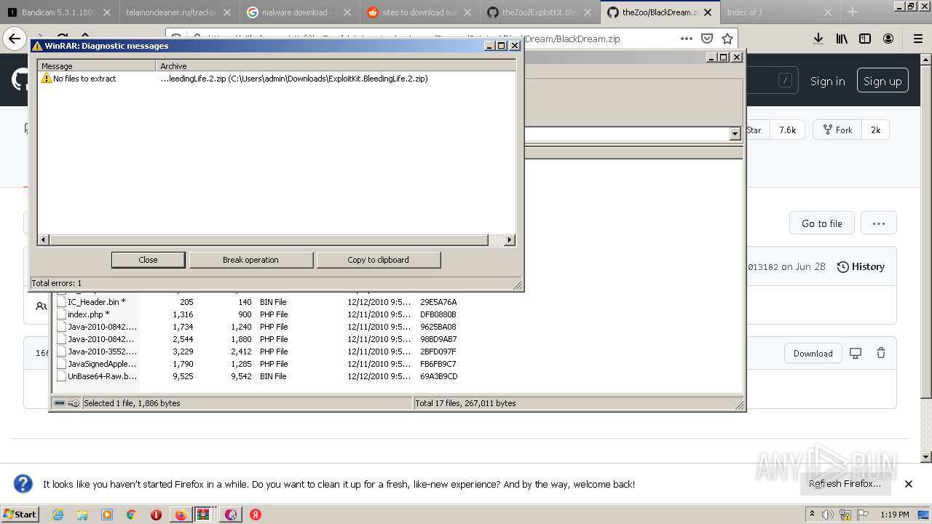Open WinRAR archive path dropdown arrow
Viewport: 932px width, 524px height.
point(735,134)
